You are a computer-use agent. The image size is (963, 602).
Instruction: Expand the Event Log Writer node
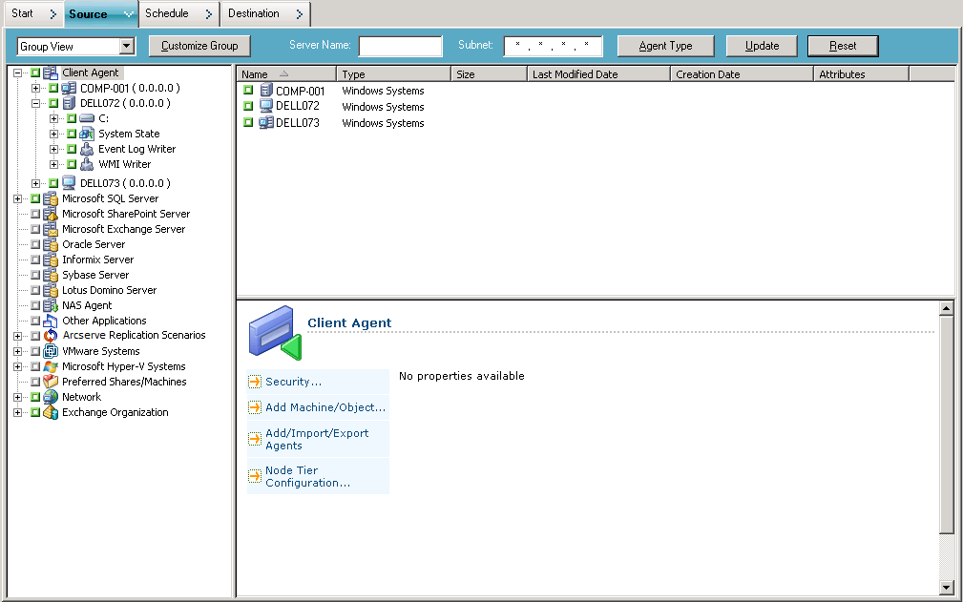pyautogui.click(x=53, y=149)
